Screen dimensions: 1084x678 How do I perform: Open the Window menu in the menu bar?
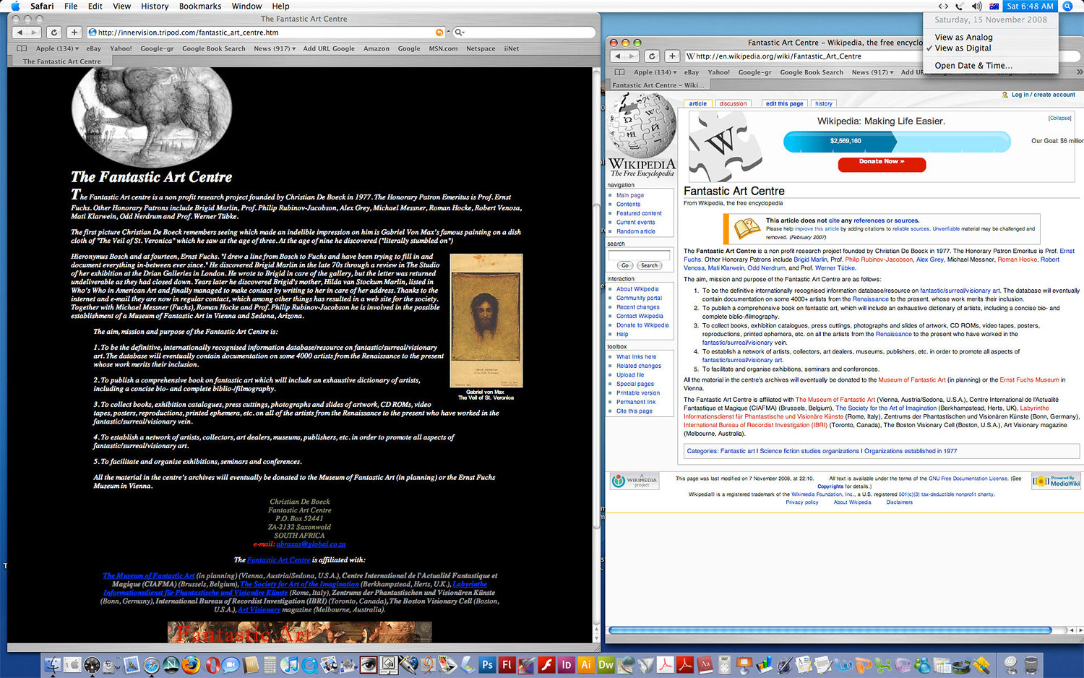coord(246,6)
